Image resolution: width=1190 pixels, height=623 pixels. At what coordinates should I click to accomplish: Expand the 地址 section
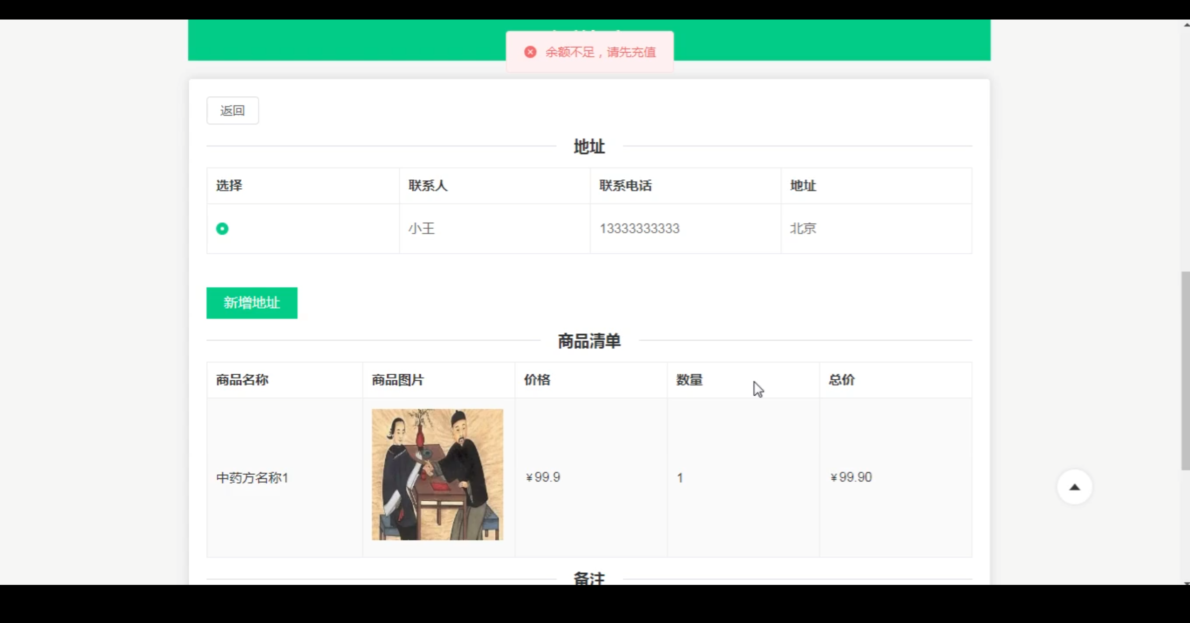pyautogui.click(x=588, y=146)
